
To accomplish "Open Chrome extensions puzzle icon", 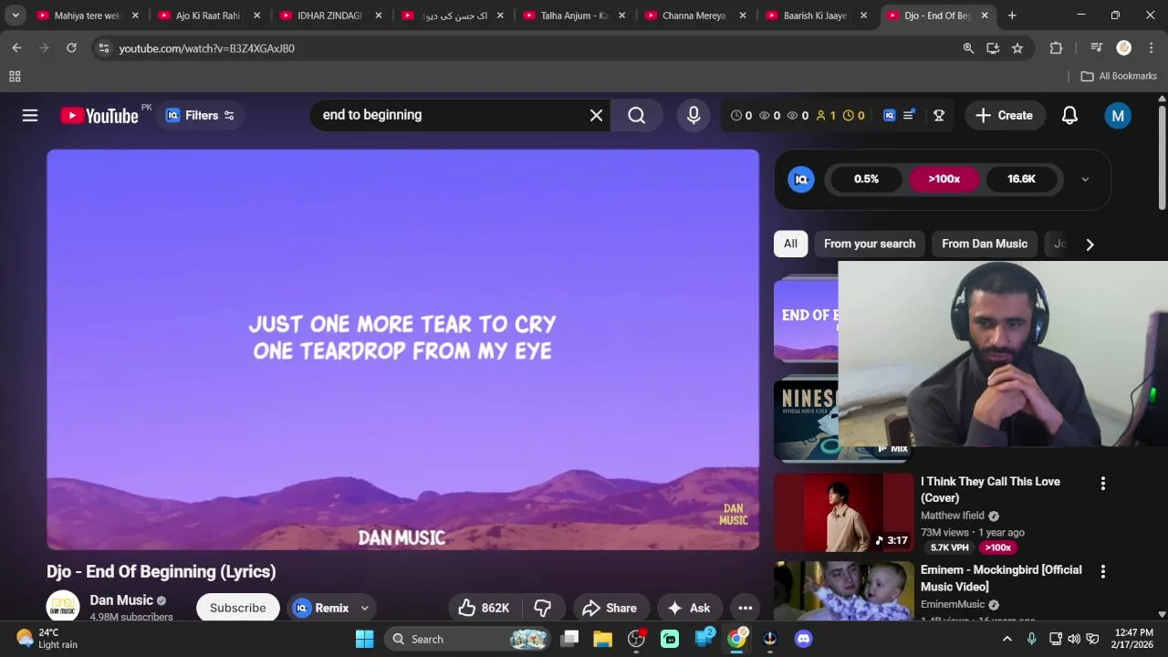I will 1056,48.
